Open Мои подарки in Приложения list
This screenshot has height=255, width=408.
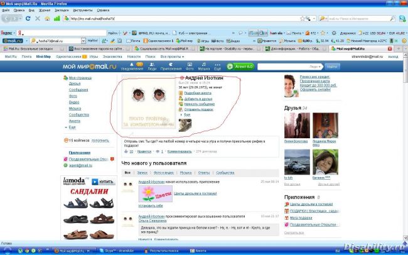coord(301,218)
